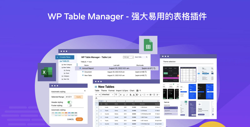
Task: Open the Inherited font dropdown
Action: tap(107, 95)
